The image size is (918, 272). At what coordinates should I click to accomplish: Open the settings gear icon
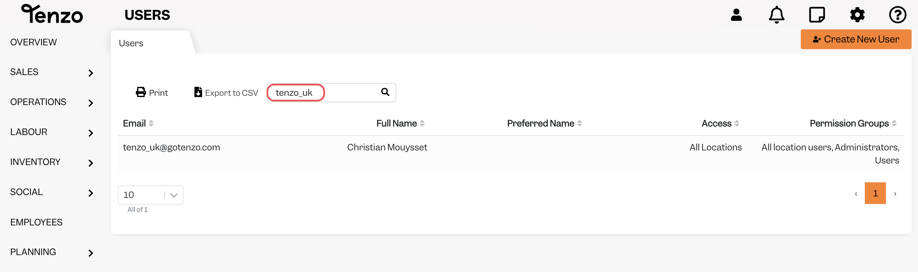[857, 15]
